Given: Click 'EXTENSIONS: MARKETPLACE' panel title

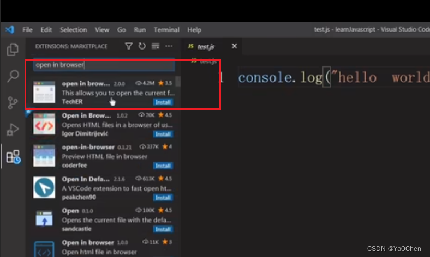Looking at the screenshot, I should coord(71,46).
